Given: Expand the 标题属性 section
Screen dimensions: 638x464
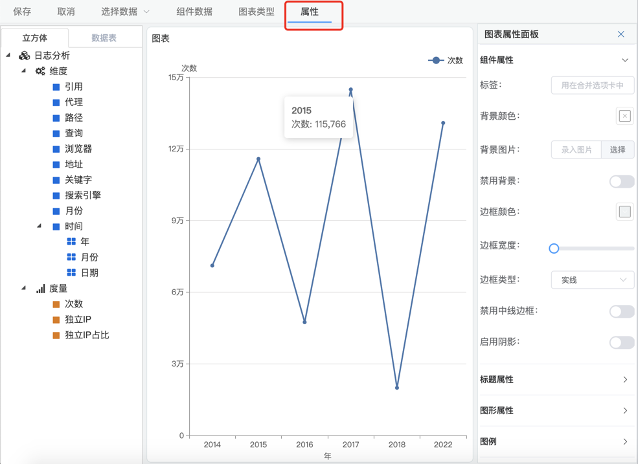Looking at the screenshot, I should pyautogui.click(x=555, y=380).
